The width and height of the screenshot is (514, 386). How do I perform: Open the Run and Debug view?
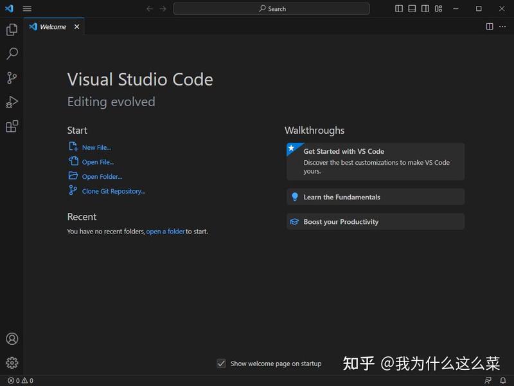12,102
